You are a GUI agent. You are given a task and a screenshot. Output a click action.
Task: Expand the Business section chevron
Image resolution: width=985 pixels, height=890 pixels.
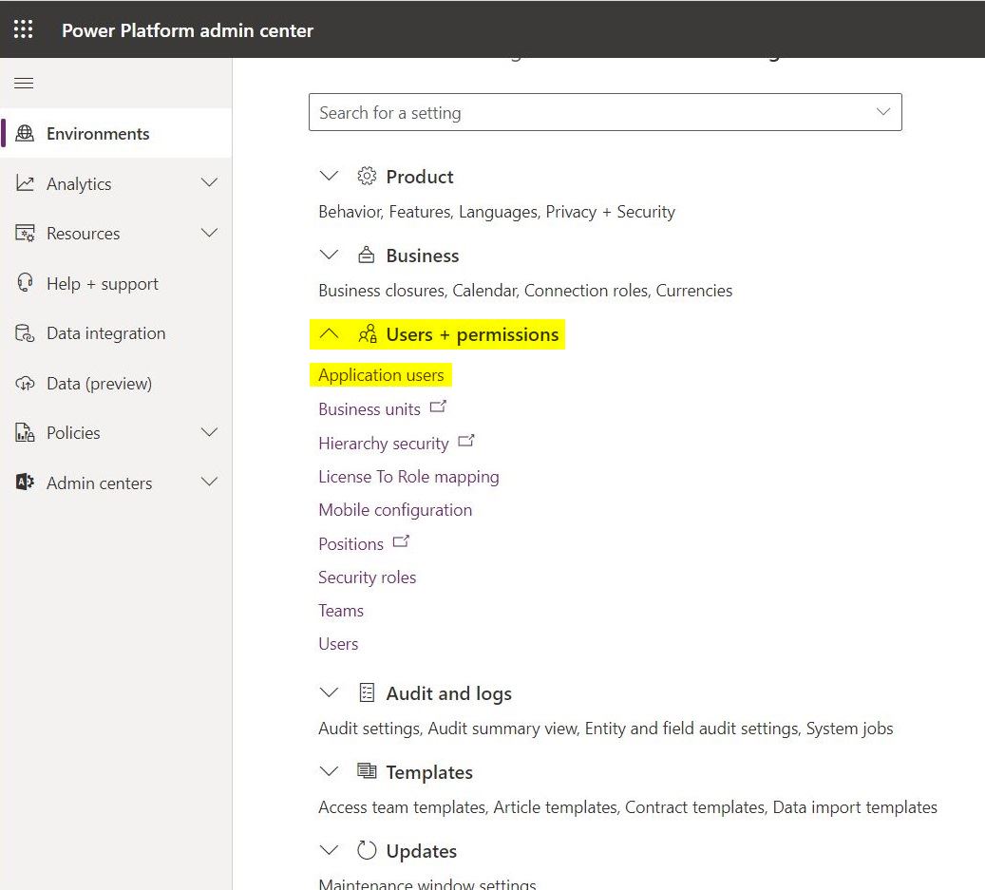click(330, 255)
